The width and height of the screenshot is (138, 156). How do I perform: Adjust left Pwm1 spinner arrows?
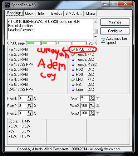click(x=30, y=98)
